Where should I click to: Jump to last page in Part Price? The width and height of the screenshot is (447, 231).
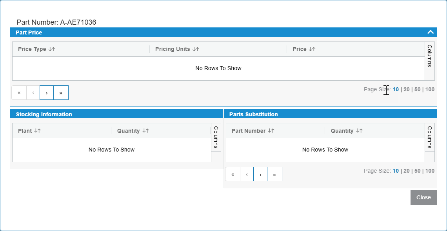[x=61, y=93]
